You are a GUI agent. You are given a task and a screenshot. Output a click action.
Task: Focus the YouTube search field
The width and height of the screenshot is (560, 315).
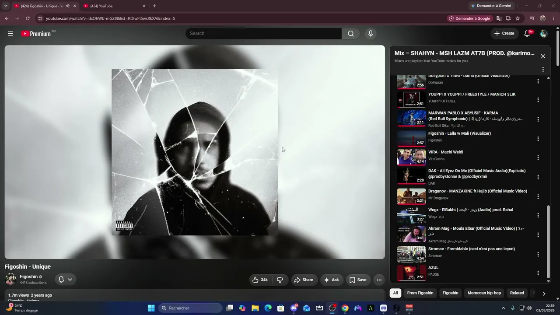point(264,34)
